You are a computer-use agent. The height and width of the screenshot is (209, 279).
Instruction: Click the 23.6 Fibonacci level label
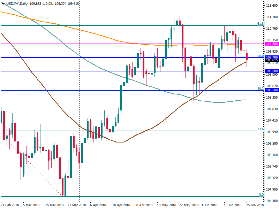pyautogui.click(x=260, y=129)
